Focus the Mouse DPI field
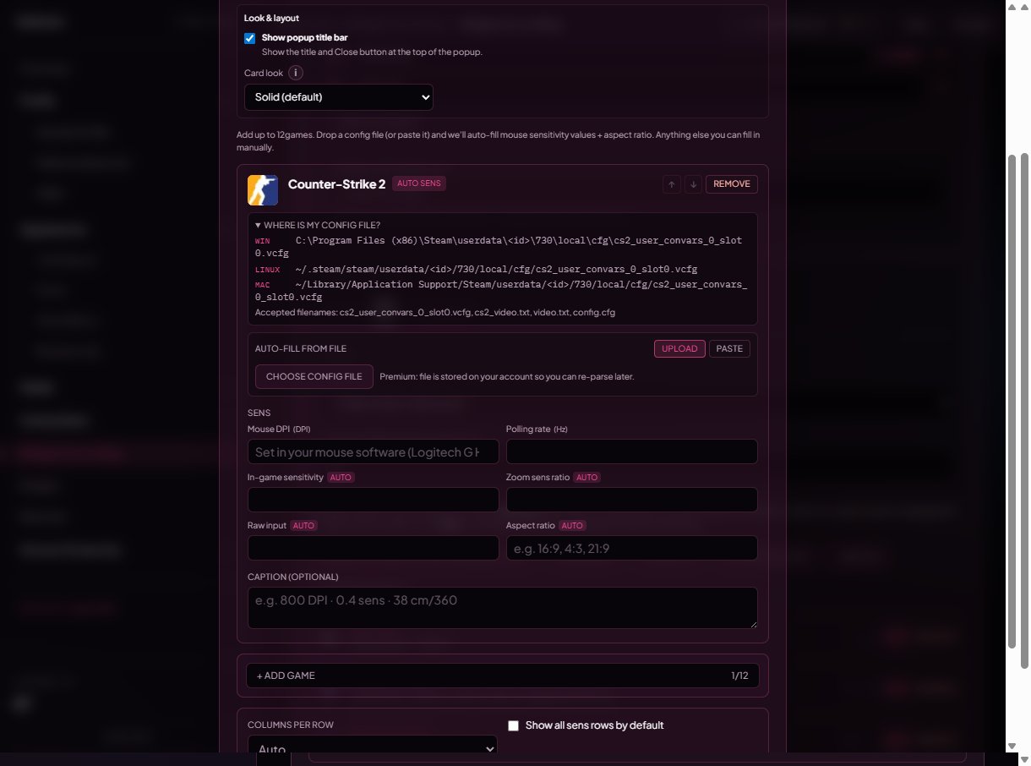This screenshot has width=1031, height=766. (374, 452)
